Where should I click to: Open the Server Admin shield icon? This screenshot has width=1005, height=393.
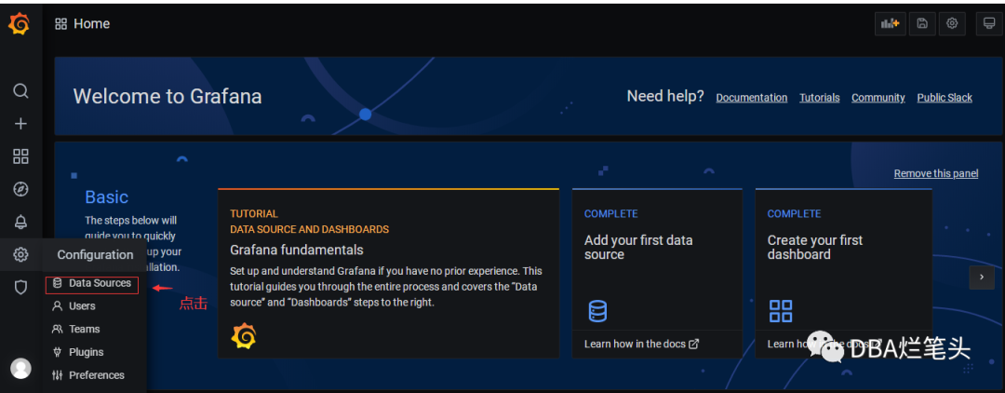click(21, 287)
